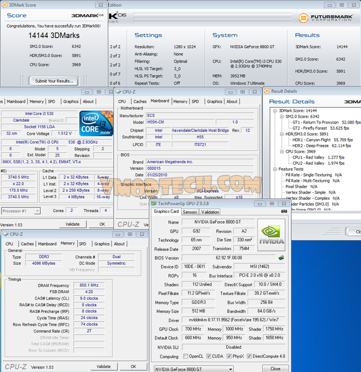Toggle the DirectCompute 4.0 checkbox
361x372 pixels.
(x=249, y=356)
